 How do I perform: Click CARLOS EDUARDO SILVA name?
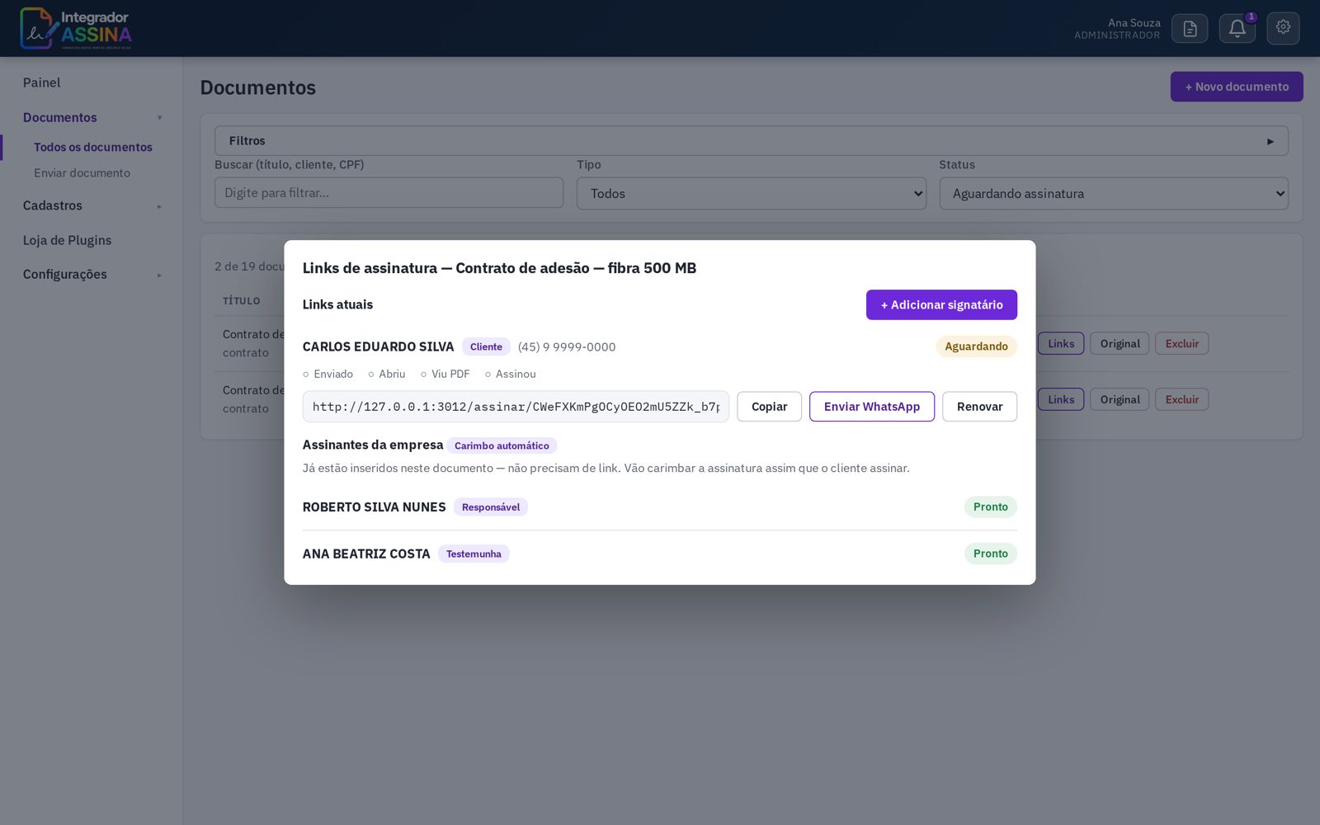(x=378, y=346)
